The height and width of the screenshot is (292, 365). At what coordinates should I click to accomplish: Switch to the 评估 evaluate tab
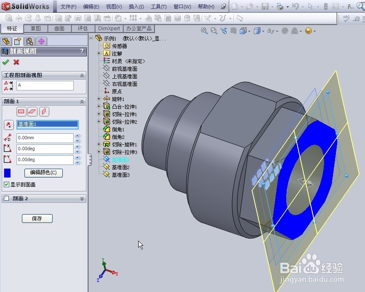pyautogui.click(x=83, y=29)
